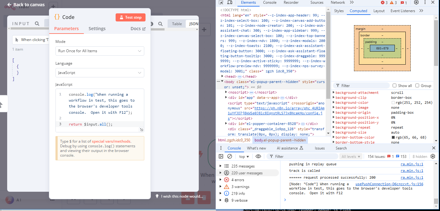Click the inspect element picker icon

click(x=221, y=2)
